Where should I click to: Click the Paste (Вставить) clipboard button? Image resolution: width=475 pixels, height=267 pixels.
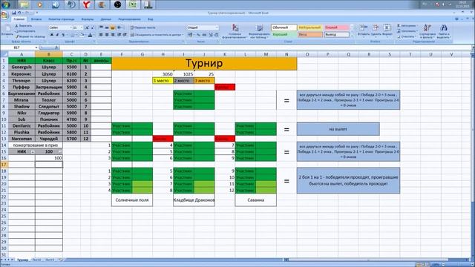(7, 30)
